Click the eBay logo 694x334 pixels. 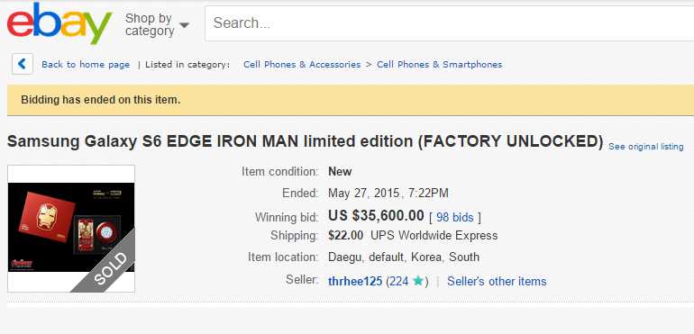(x=59, y=24)
